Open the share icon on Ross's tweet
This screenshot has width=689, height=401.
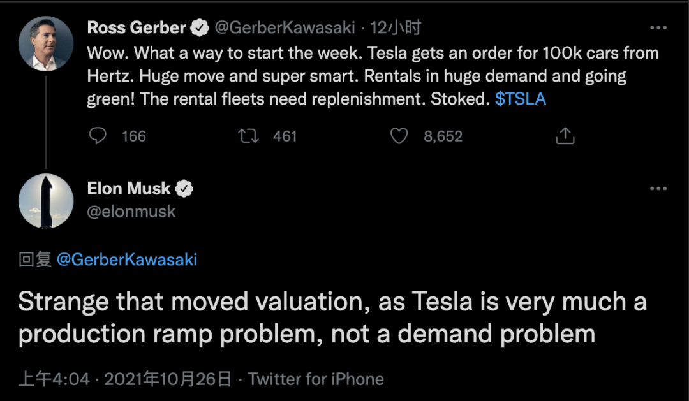coord(565,136)
